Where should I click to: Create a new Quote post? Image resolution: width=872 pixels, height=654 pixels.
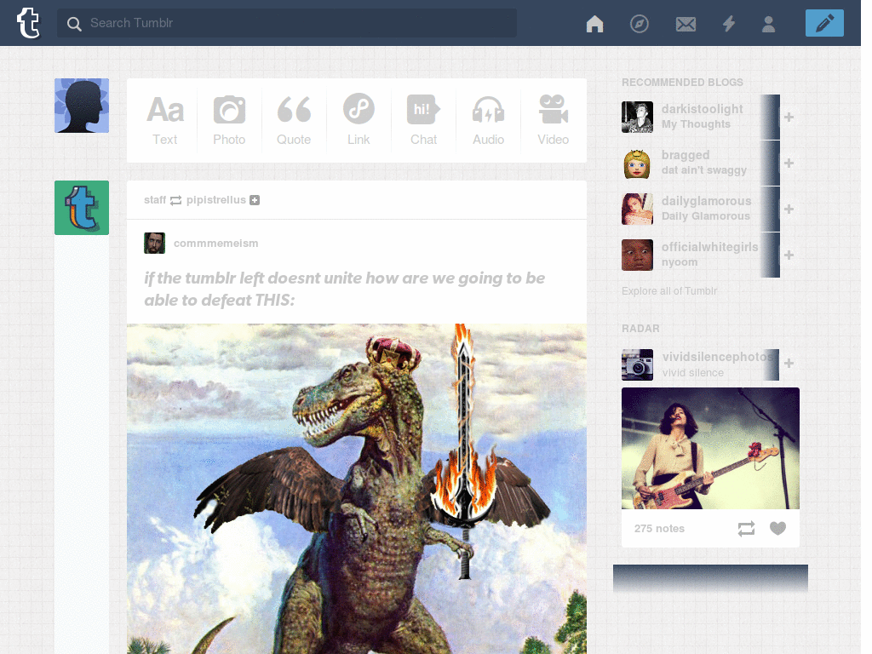[294, 120]
